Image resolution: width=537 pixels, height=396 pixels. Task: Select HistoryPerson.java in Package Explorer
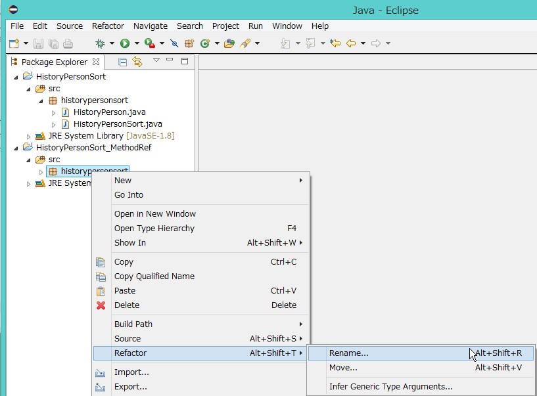[x=109, y=112]
